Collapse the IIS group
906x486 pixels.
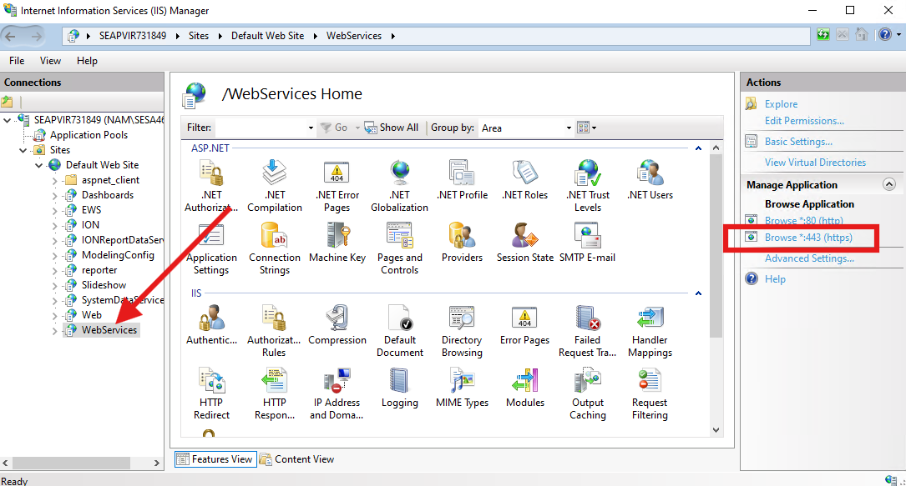(698, 293)
